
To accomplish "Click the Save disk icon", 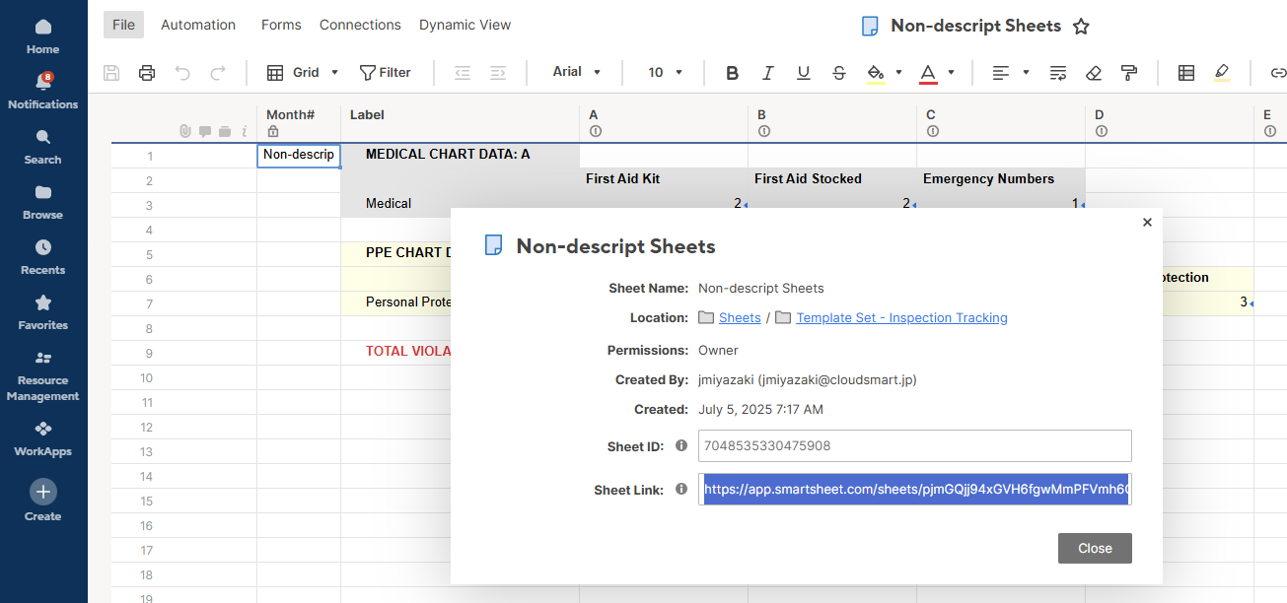I will click(112, 72).
